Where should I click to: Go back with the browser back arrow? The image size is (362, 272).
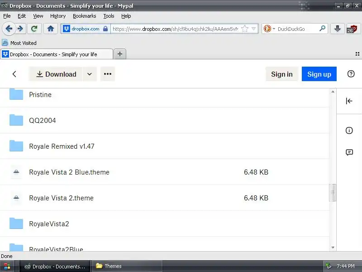pos(9,29)
